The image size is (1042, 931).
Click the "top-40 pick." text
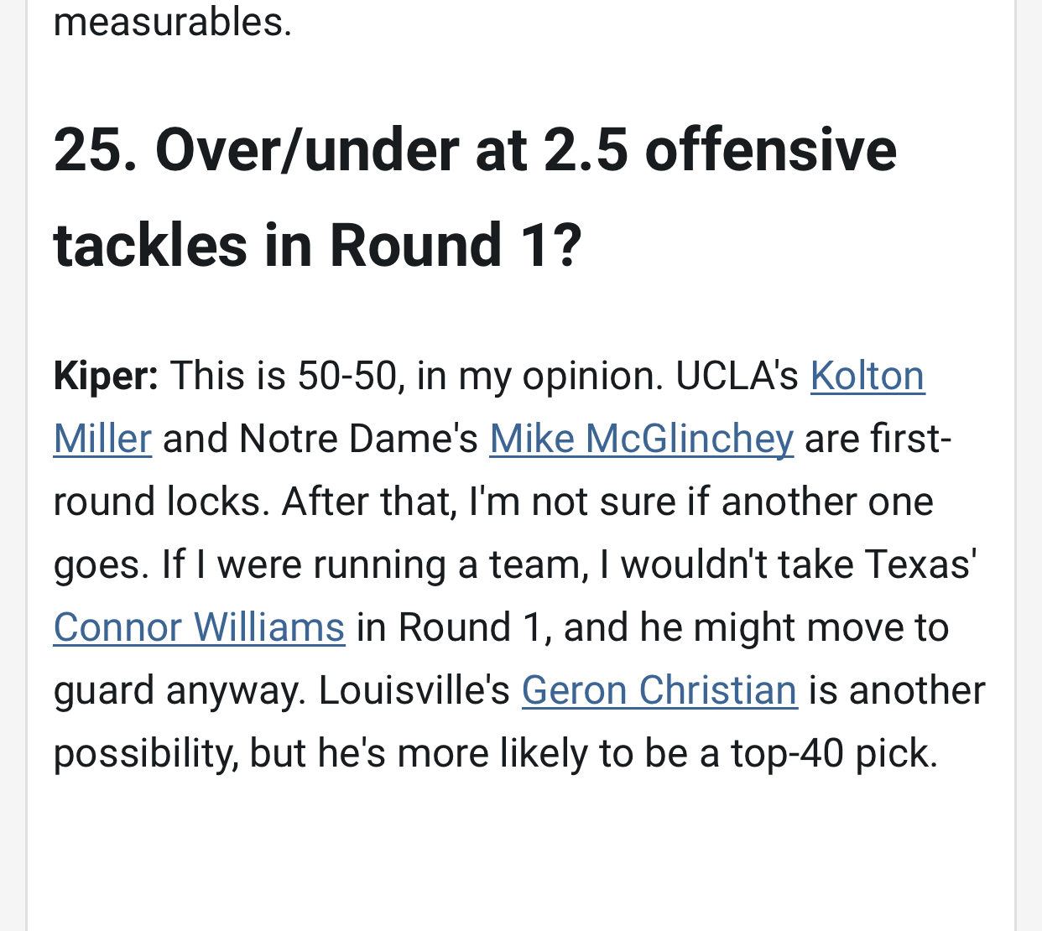[833, 753]
